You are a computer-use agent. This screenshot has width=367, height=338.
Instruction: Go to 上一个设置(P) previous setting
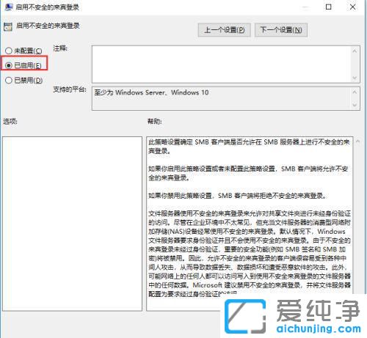pyautogui.click(x=224, y=30)
